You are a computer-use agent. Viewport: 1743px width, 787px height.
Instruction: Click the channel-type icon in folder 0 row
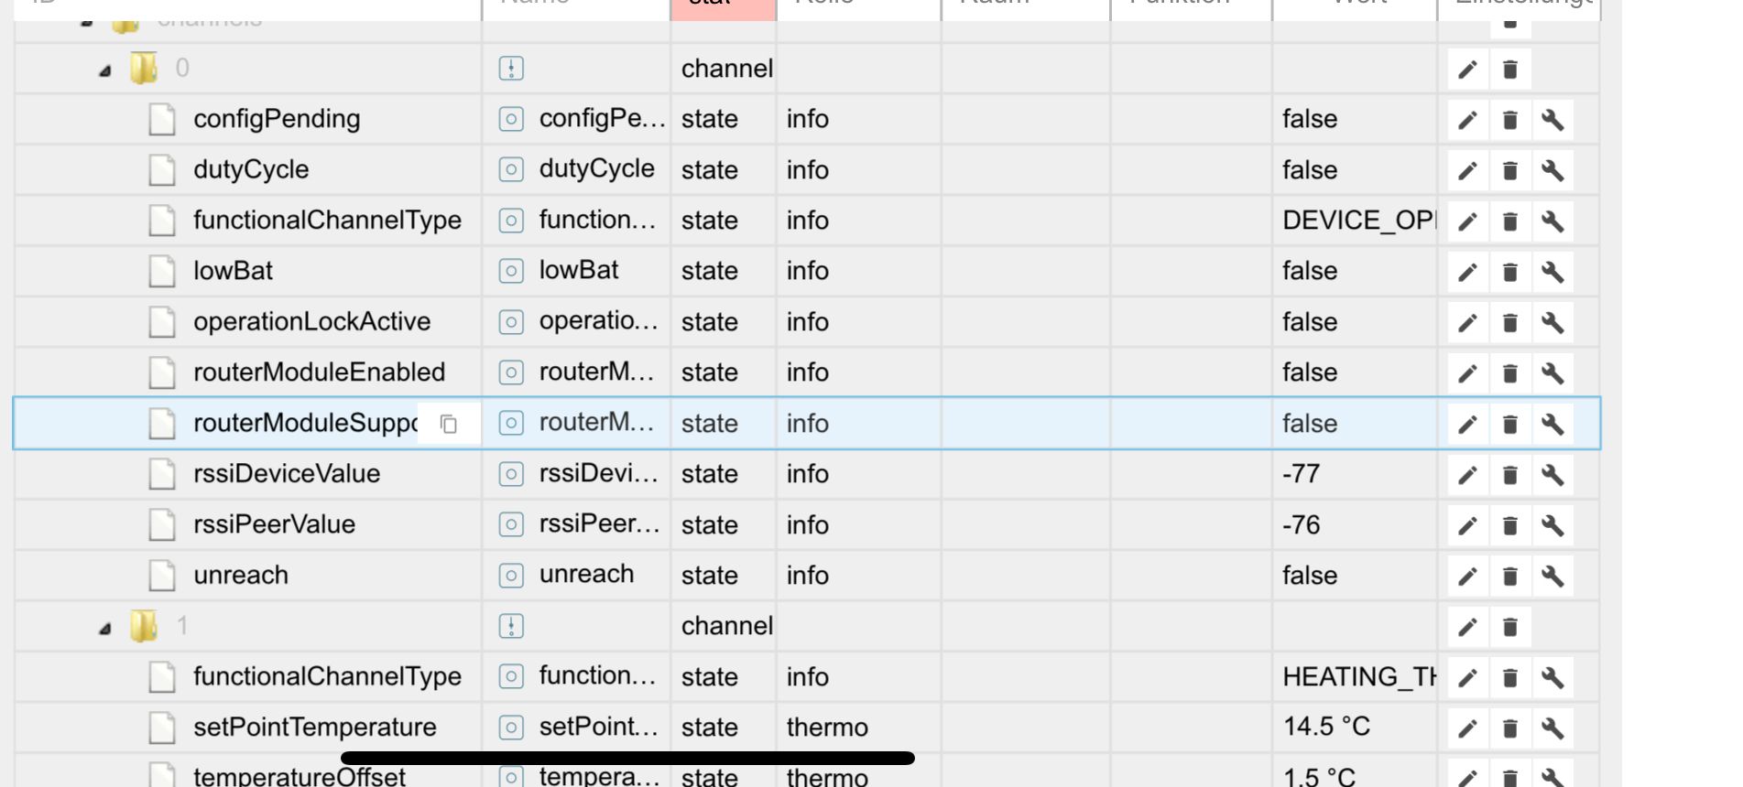tap(511, 69)
